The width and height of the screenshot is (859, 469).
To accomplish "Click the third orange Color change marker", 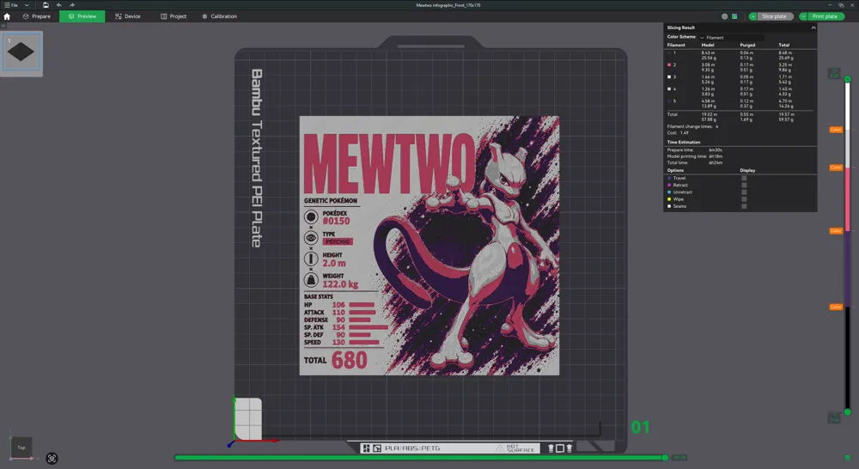I will (836, 231).
